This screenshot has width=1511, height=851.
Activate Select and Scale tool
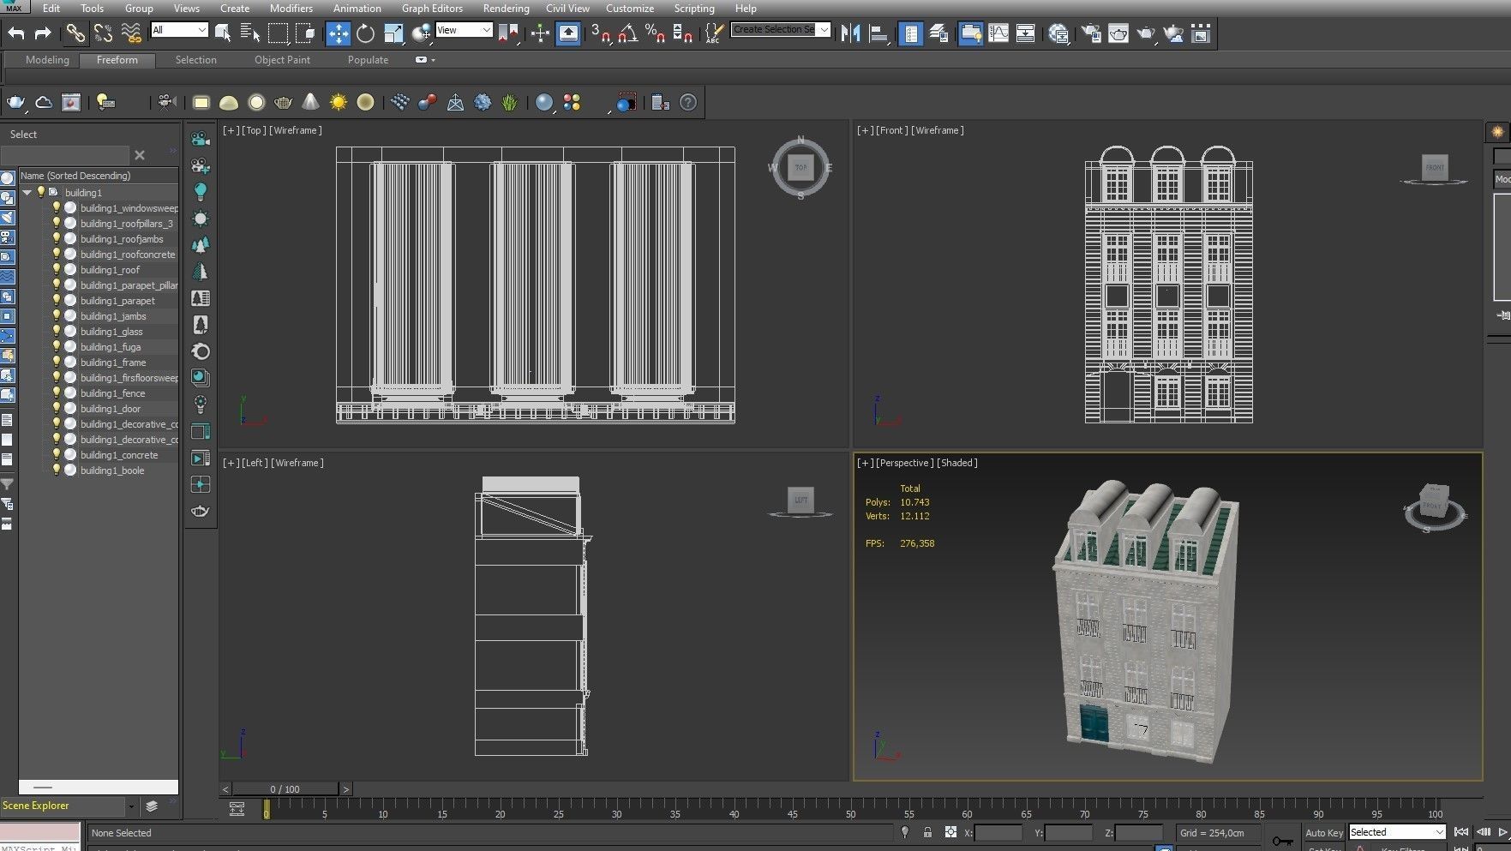tap(393, 33)
